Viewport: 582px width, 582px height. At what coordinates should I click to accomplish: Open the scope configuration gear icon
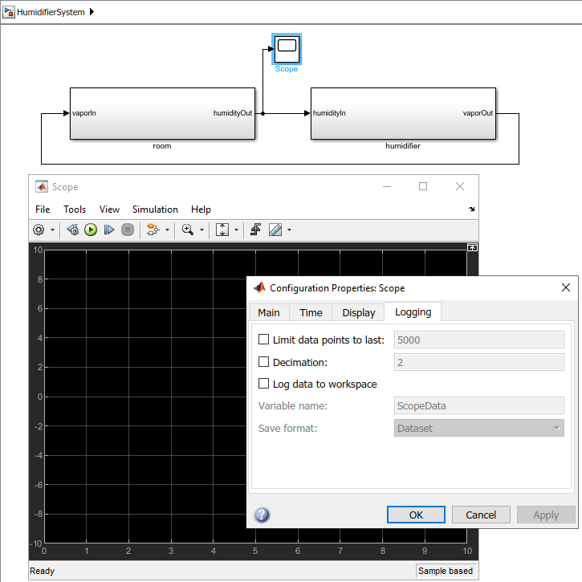39,230
